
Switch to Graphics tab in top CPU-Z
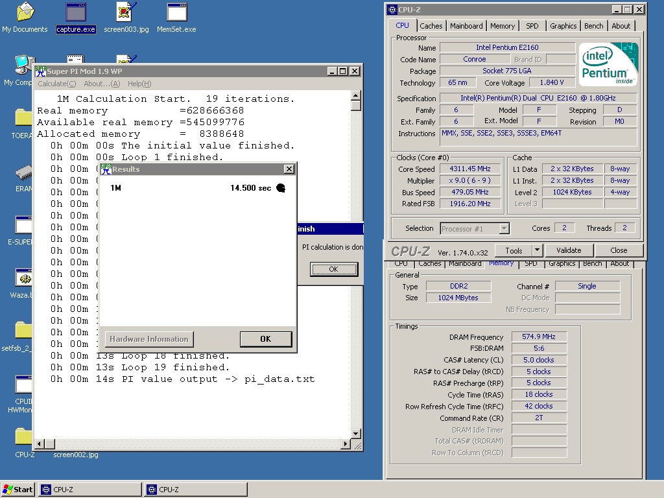coord(563,26)
